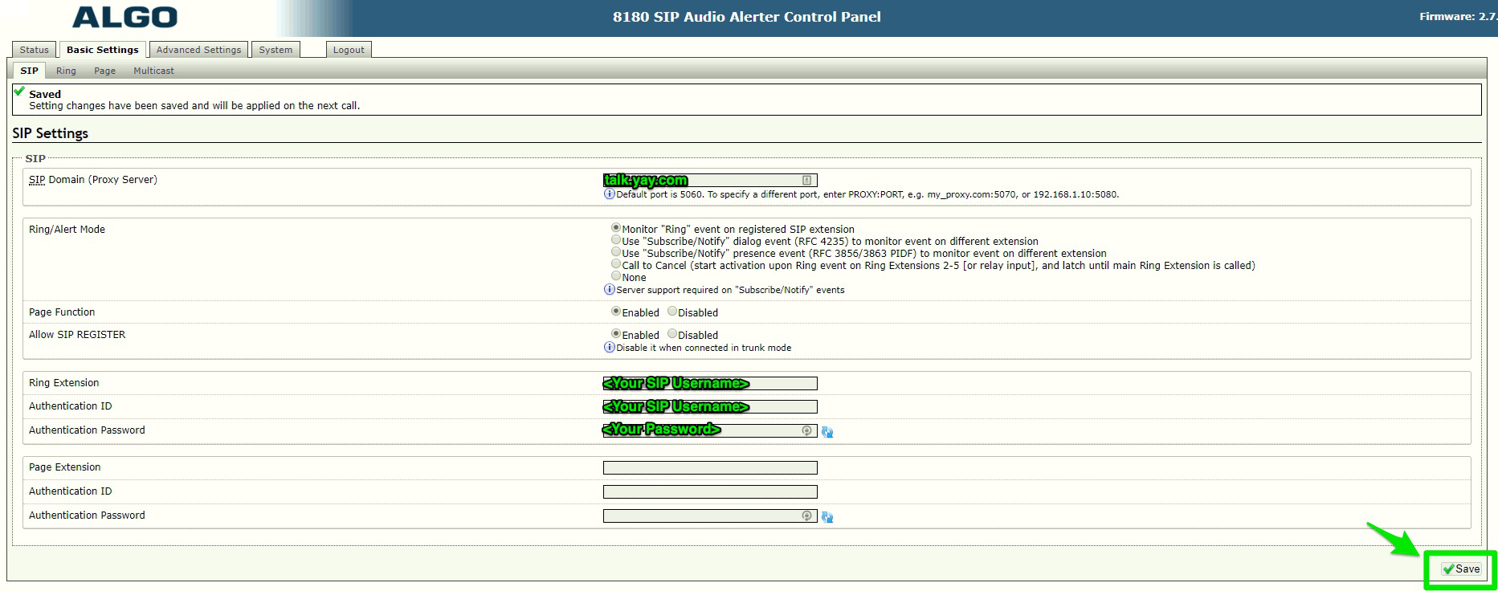Open the Status tab
Screen dimensions: 1498x591
(x=35, y=50)
